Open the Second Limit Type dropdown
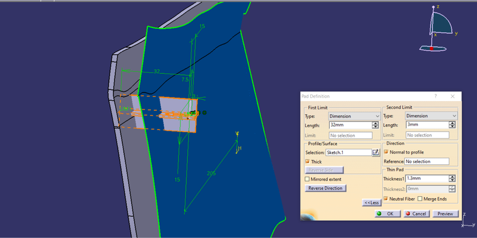Screen dimensions: 477x238 tap(431, 116)
